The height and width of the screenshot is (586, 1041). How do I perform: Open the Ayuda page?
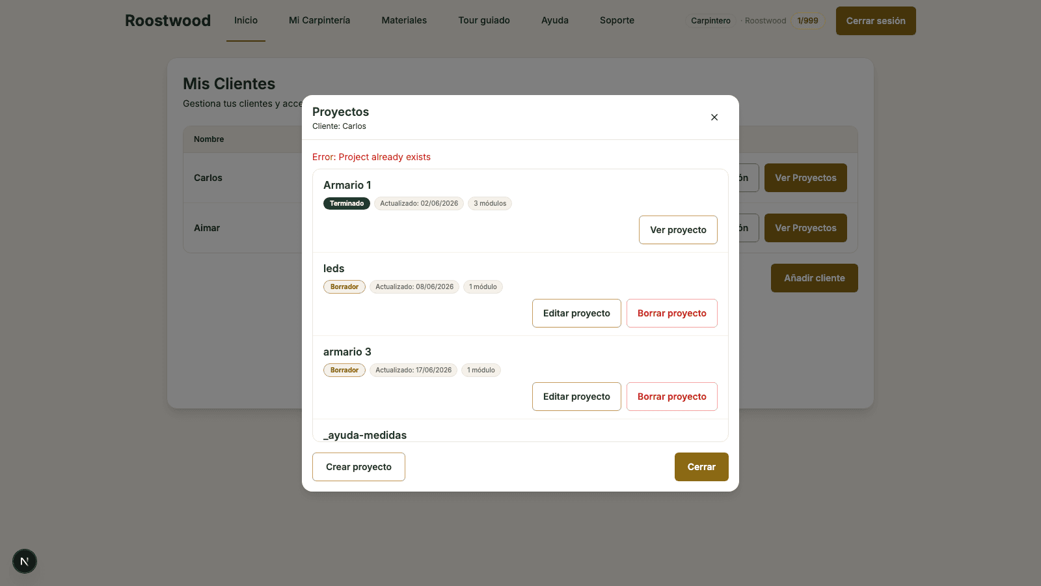tap(555, 21)
